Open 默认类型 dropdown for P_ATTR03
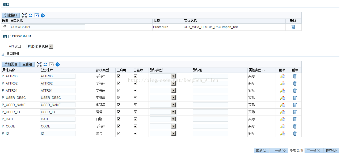 pyautogui.click(x=163, y=76)
